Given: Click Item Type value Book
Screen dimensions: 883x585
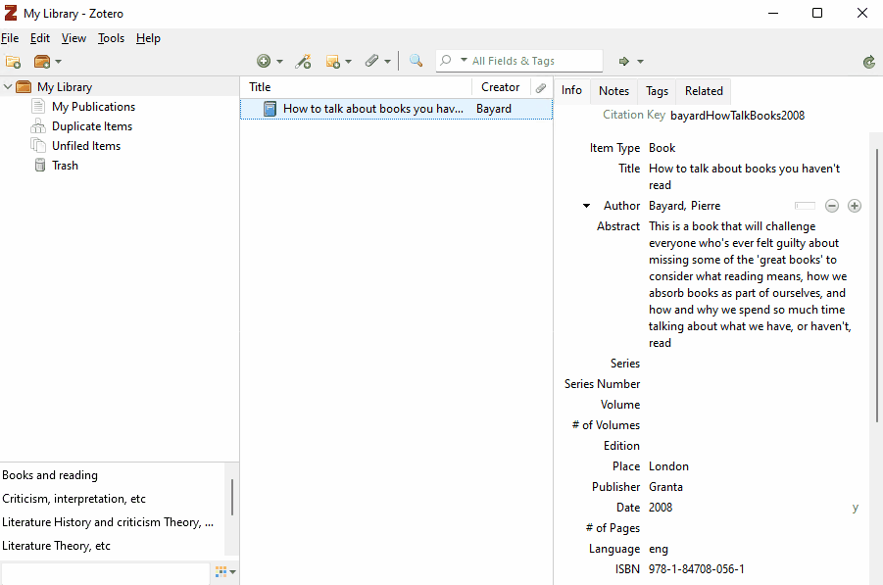Looking at the screenshot, I should (x=662, y=148).
